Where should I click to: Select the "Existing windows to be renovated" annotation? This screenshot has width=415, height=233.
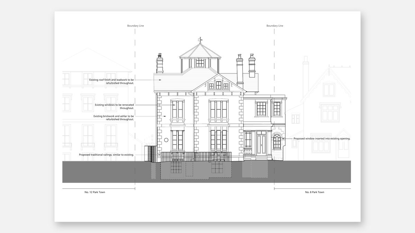tap(114, 106)
